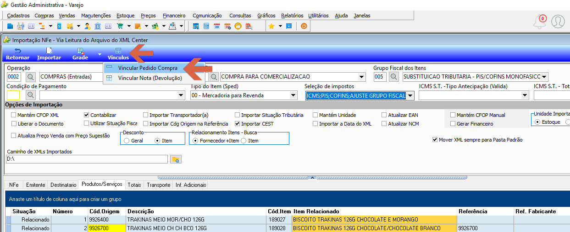Image resolution: width=570 pixels, height=232 pixels.
Task: Open the blue calendar grid icon
Action: tap(196, 26)
